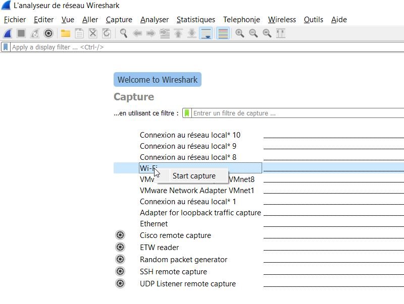Screen dimensions: 404x304
Task: Zoom out main window text
Action: point(254,33)
